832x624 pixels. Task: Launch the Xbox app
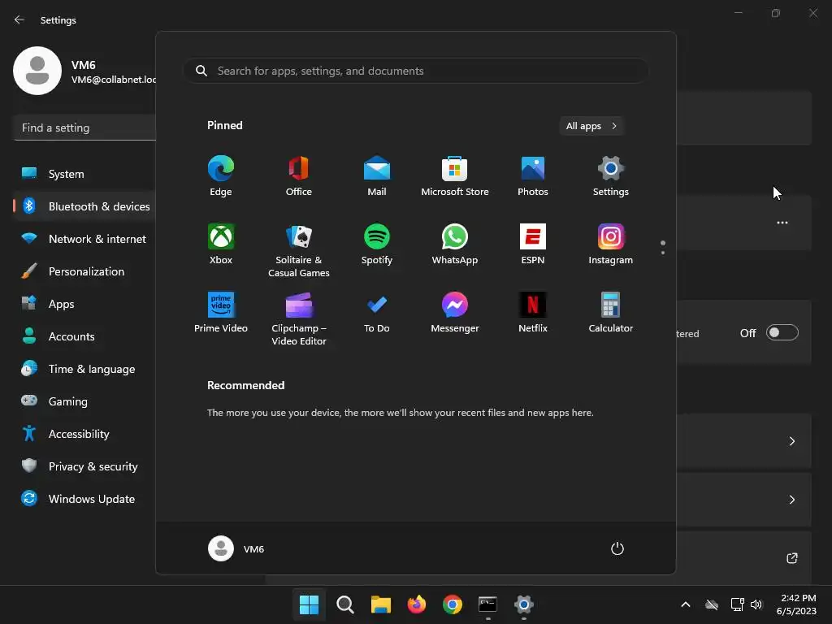(221, 245)
